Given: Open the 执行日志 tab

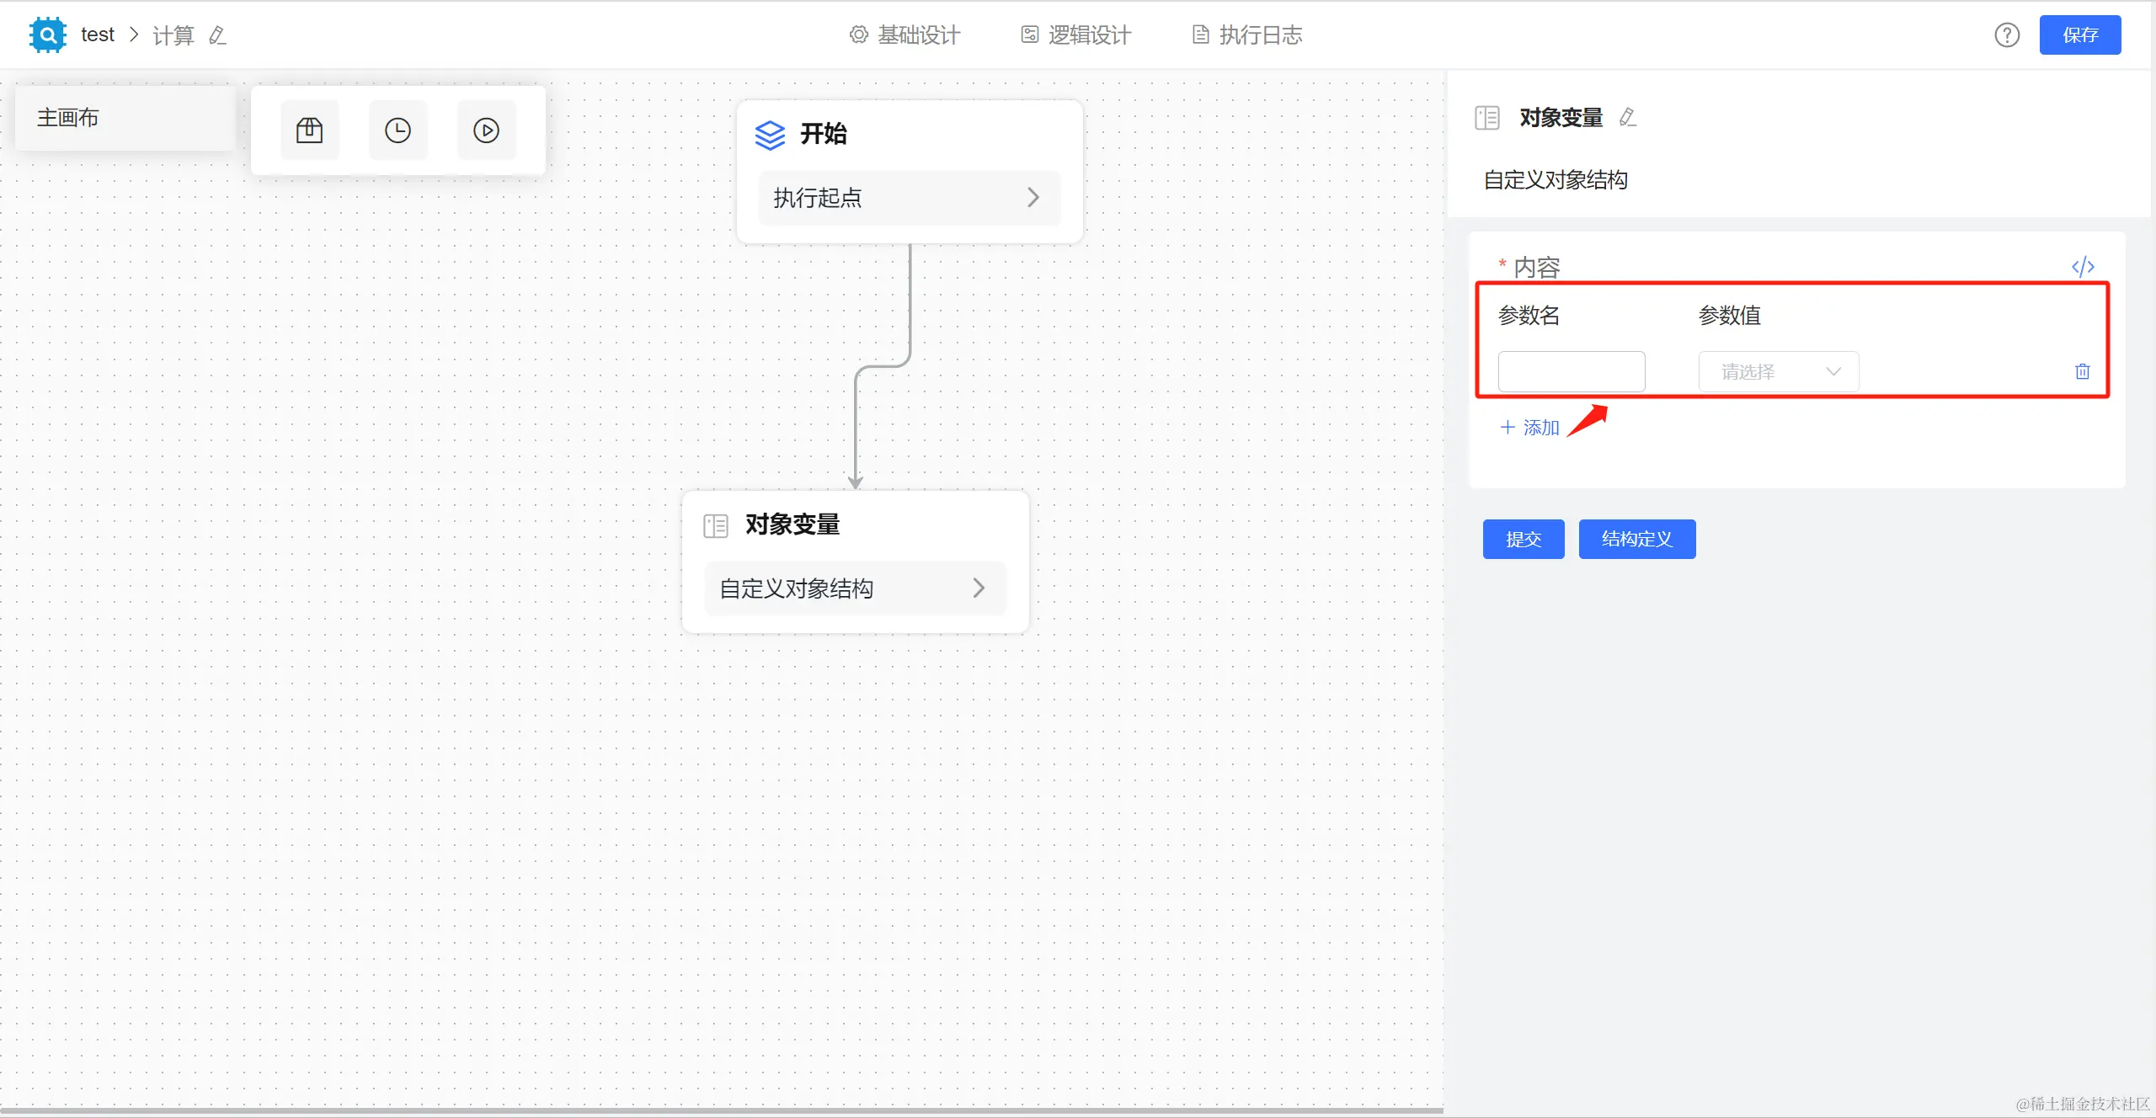Looking at the screenshot, I should tap(1247, 35).
